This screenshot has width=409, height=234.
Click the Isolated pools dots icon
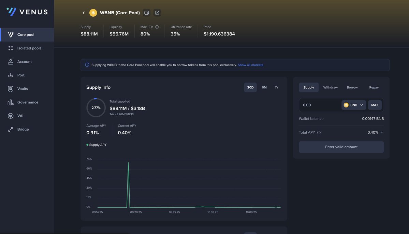click(x=11, y=48)
